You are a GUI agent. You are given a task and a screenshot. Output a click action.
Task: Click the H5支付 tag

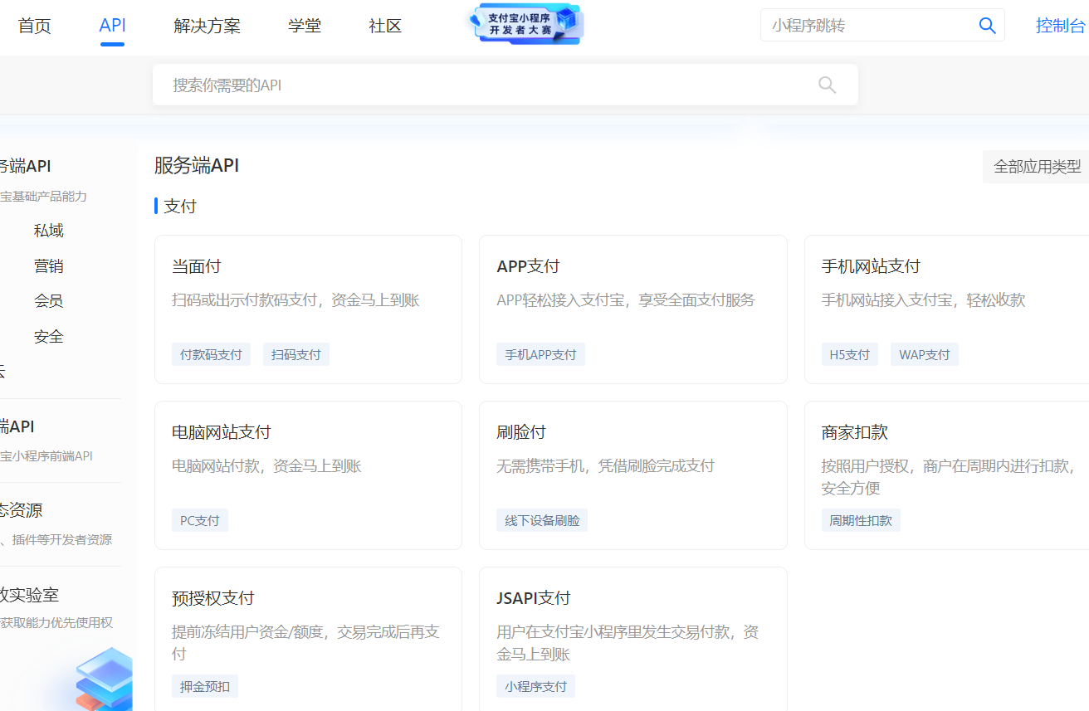849,354
